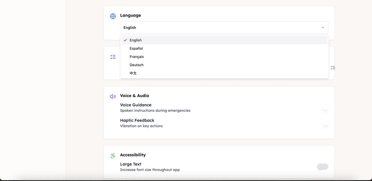Click the small checklist icon right of the dropdown list

coord(333,68)
